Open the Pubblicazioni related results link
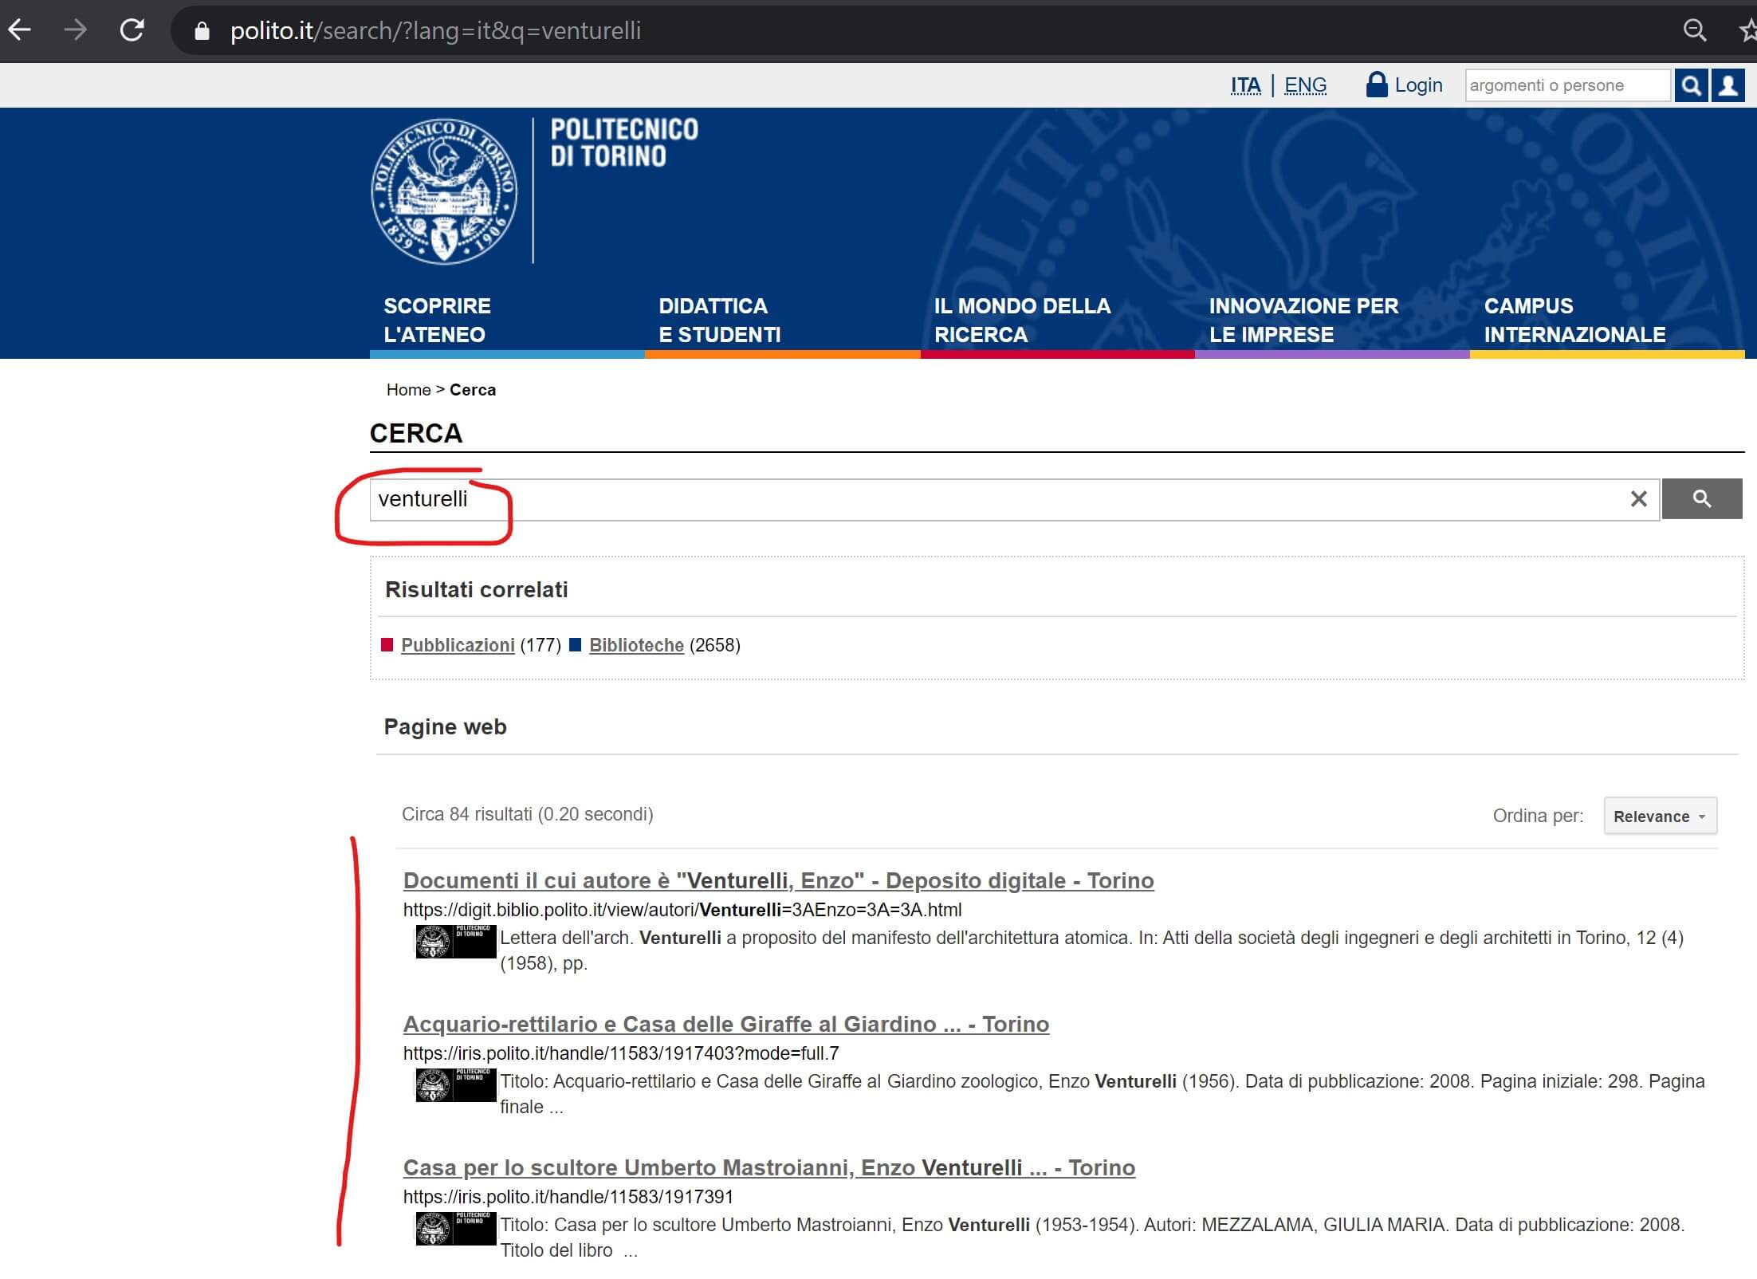The height and width of the screenshot is (1279, 1757). click(458, 645)
